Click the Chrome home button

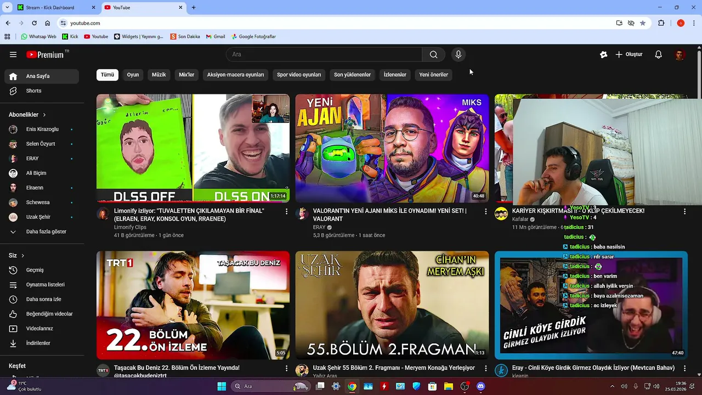point(47,23)
